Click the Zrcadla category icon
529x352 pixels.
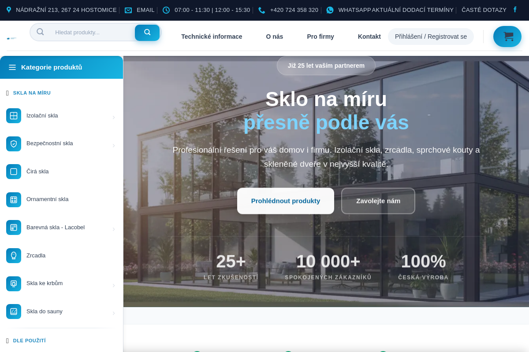[x=14, y=255]
